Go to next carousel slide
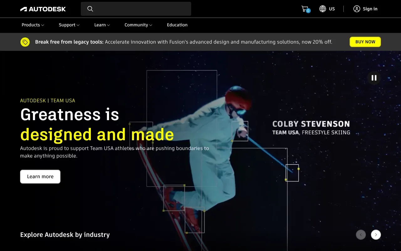Viewport: 401px width, 251px height. point(376,235)
